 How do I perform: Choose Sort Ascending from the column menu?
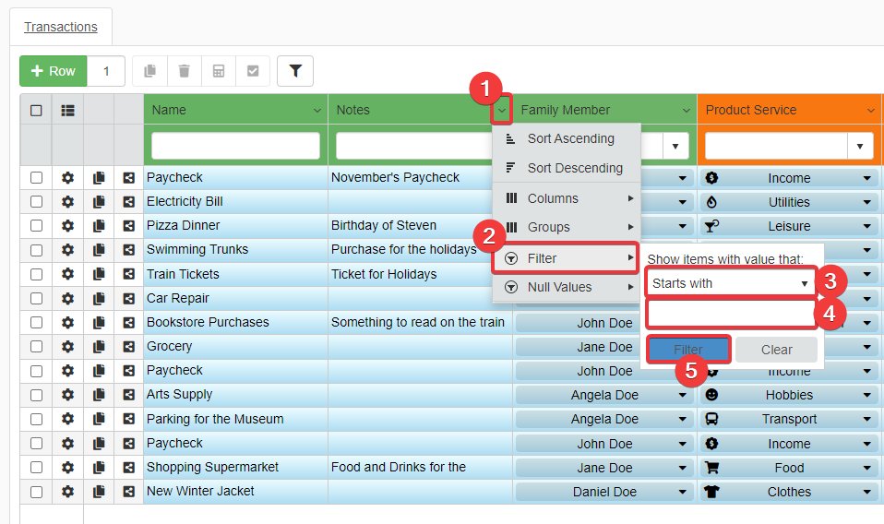point(569,138)
